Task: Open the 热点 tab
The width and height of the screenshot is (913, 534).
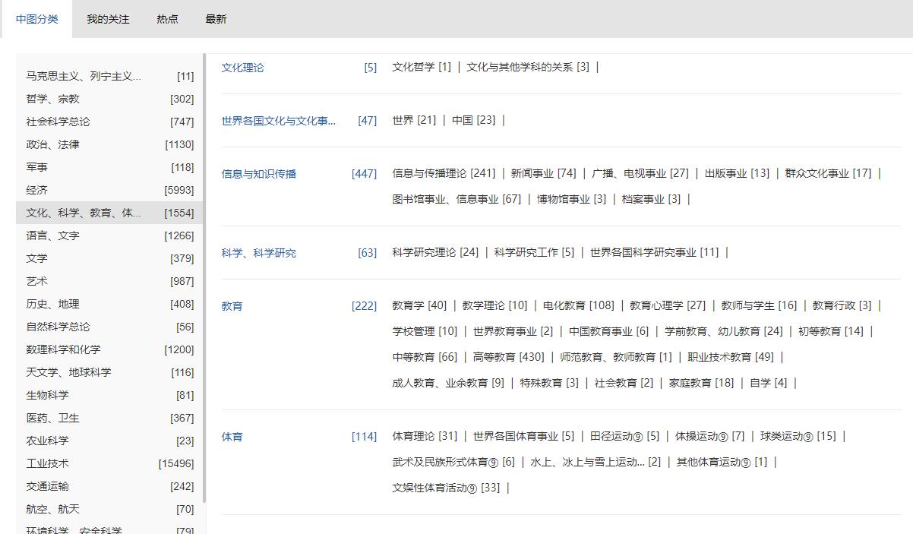Action: (167, 18)
